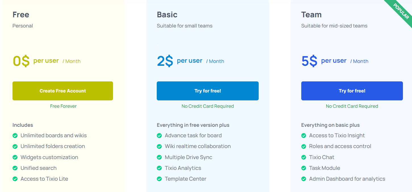This screenshot has width=412, height=192.
Task: Click the Tixio Analytics feature text
Action: 183,168
